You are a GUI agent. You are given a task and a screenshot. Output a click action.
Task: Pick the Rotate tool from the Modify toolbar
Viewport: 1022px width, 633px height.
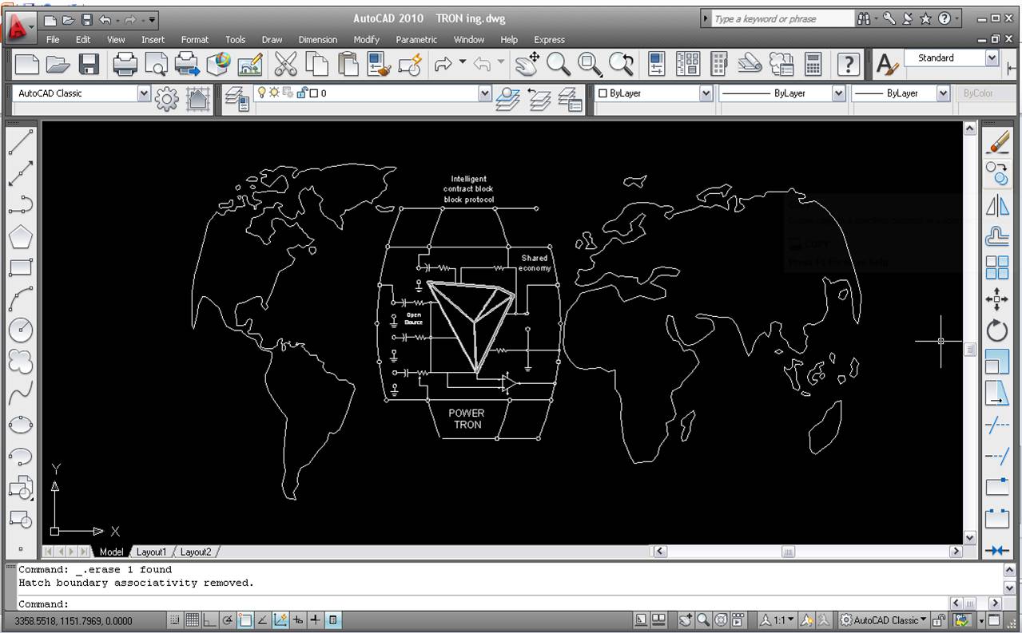click(996, 330)
